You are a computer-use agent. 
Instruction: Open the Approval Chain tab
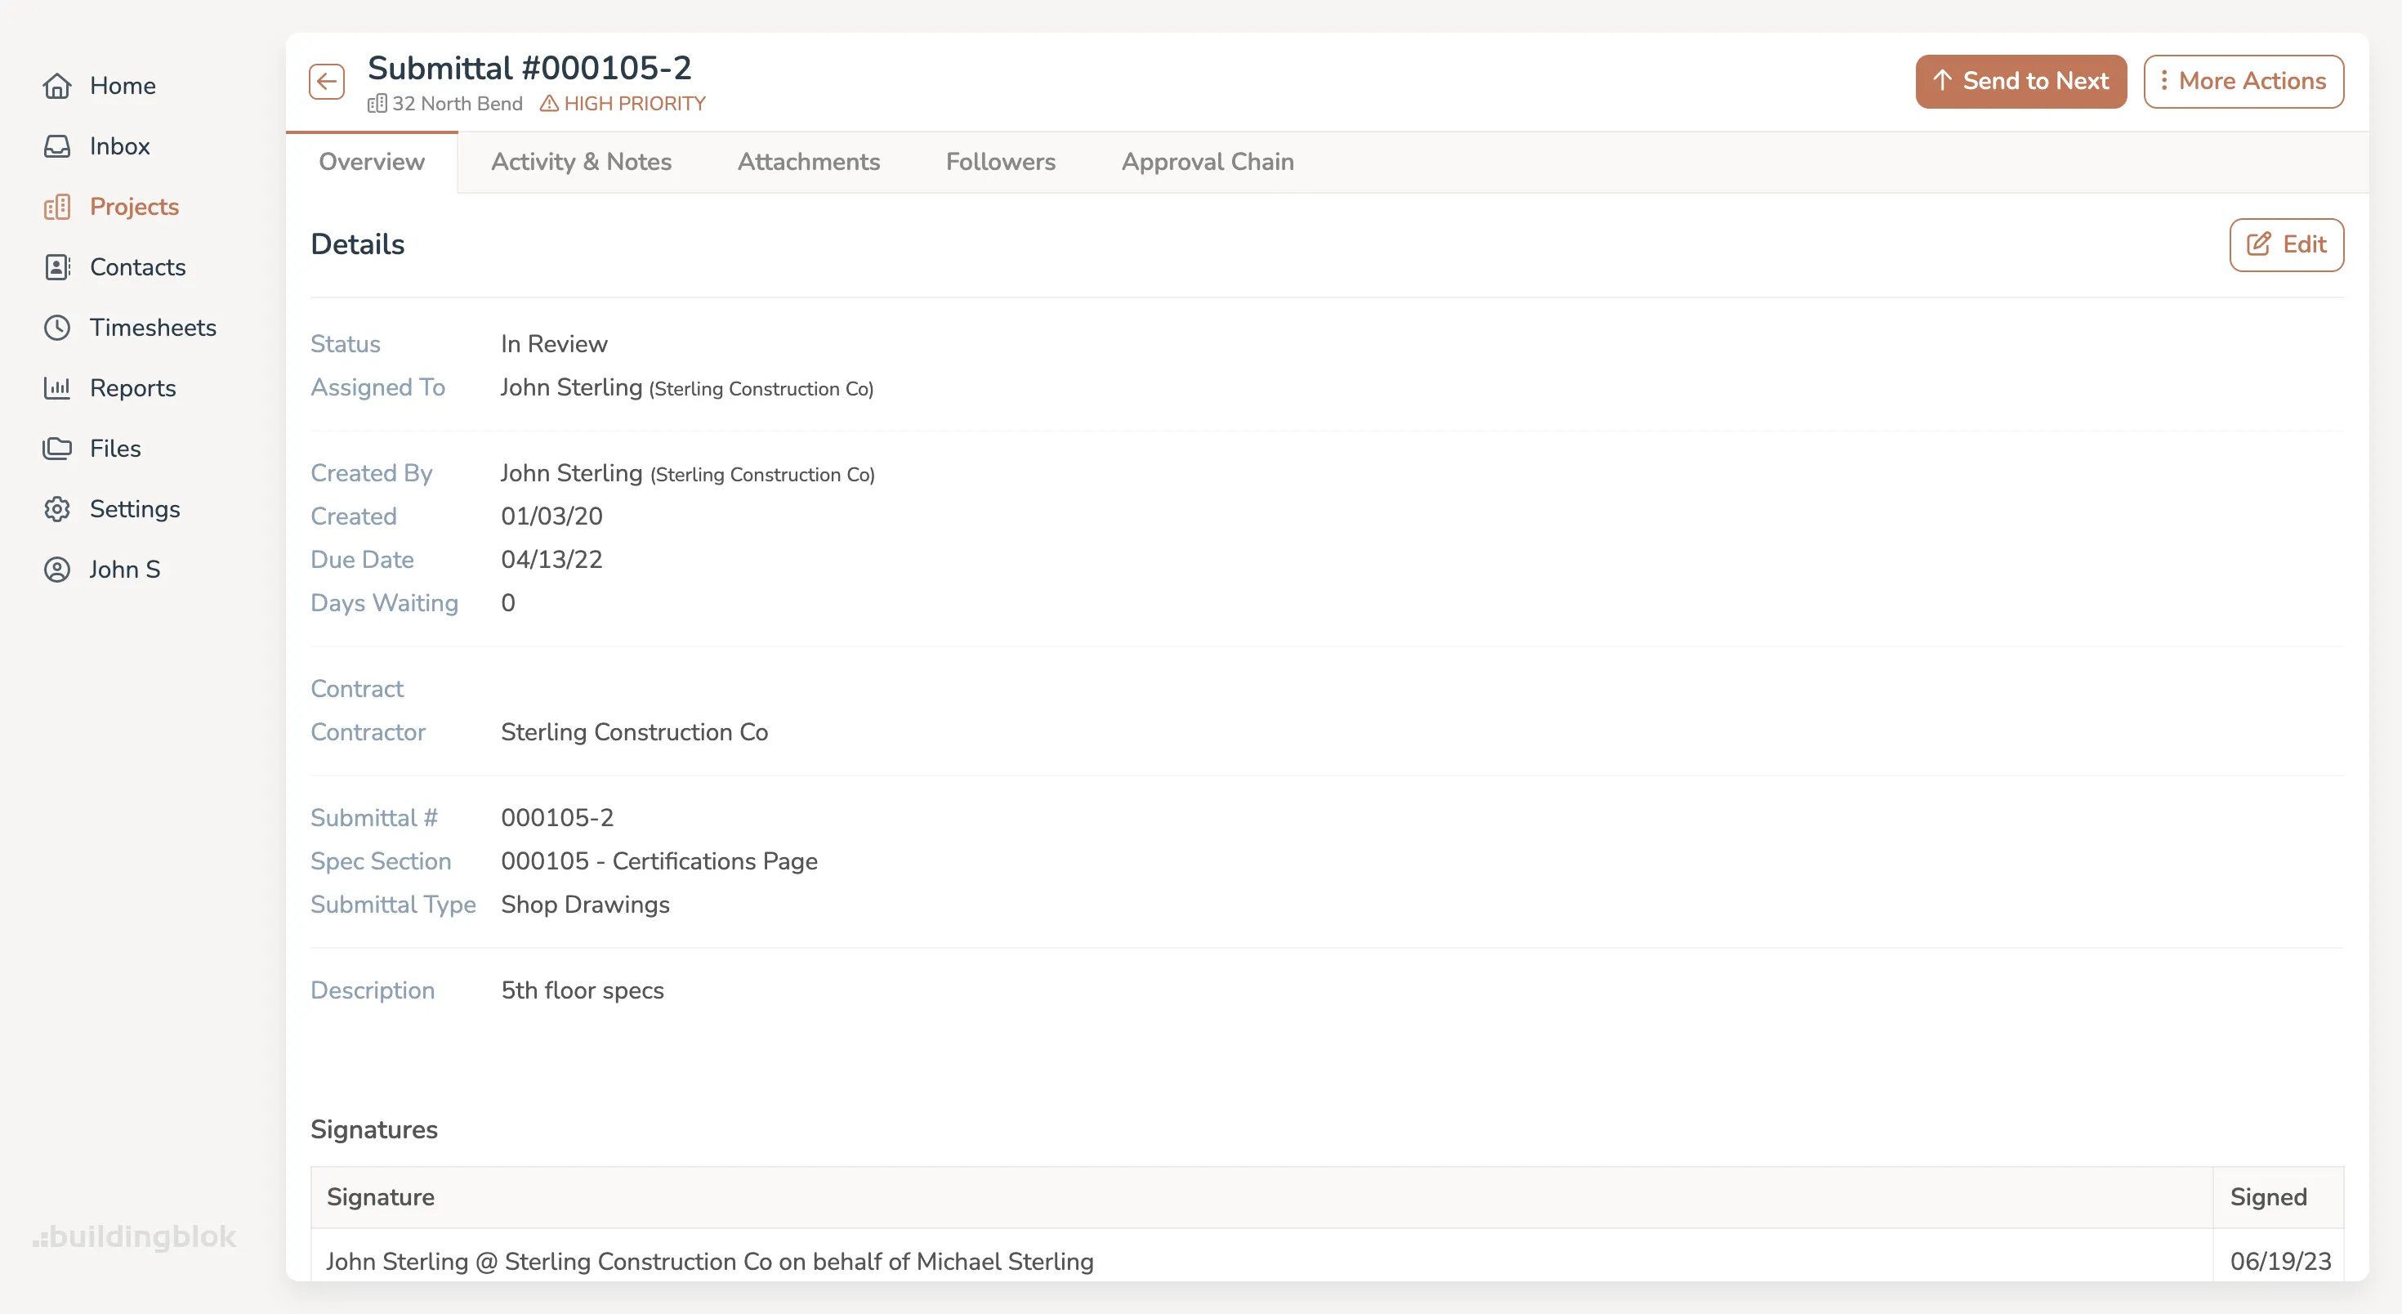(x=1207, y=161)
